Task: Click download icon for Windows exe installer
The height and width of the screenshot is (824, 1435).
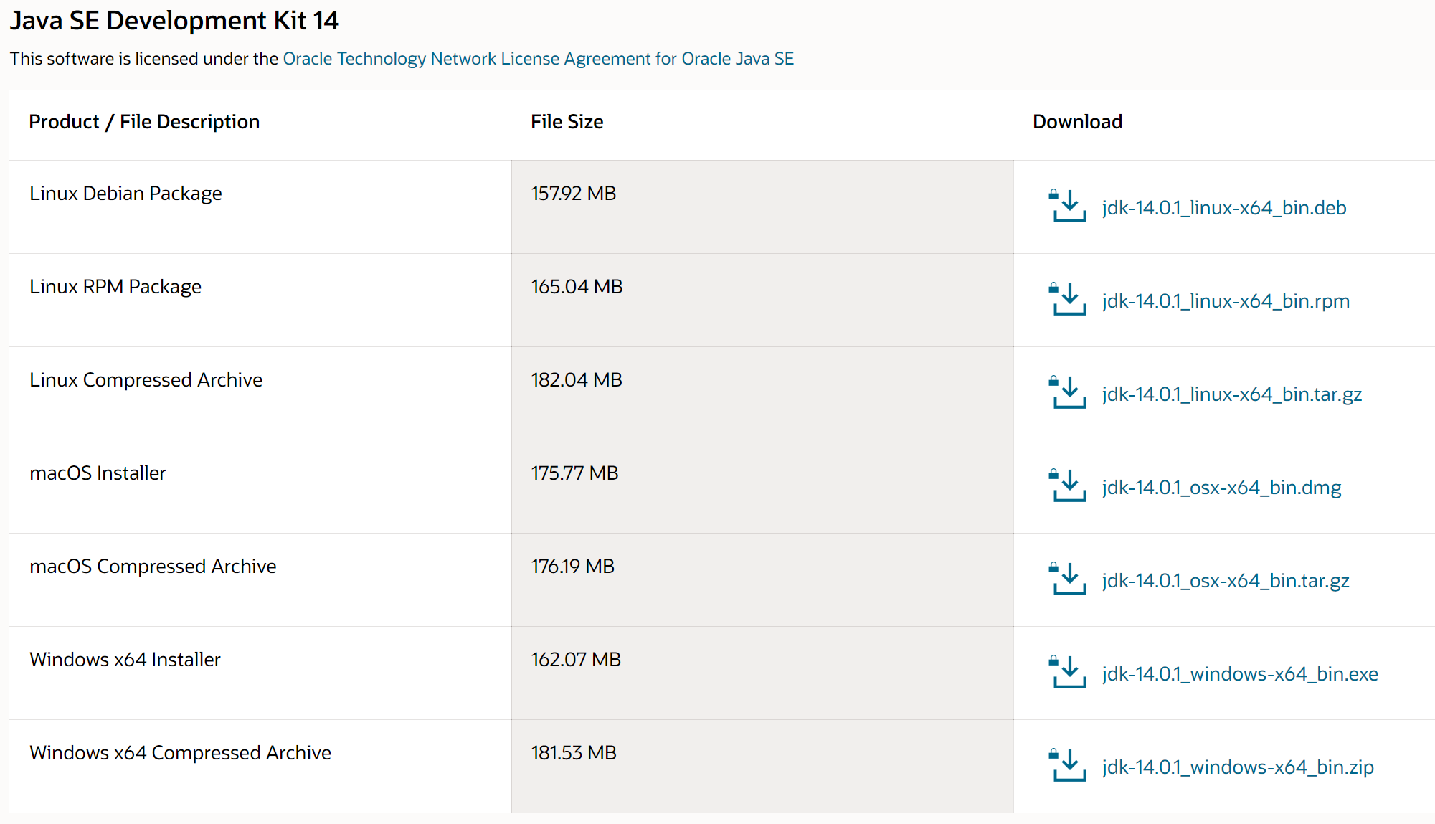Action: click(x=1068, y=673)
